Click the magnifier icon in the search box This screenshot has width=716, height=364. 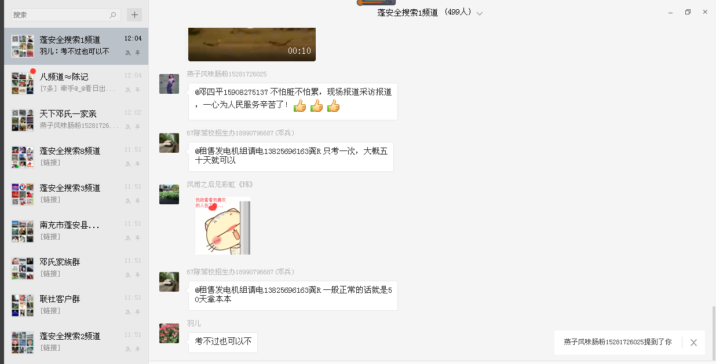point(113,15)
